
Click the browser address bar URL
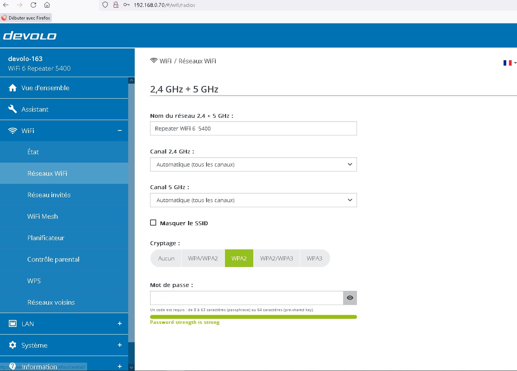164,5
